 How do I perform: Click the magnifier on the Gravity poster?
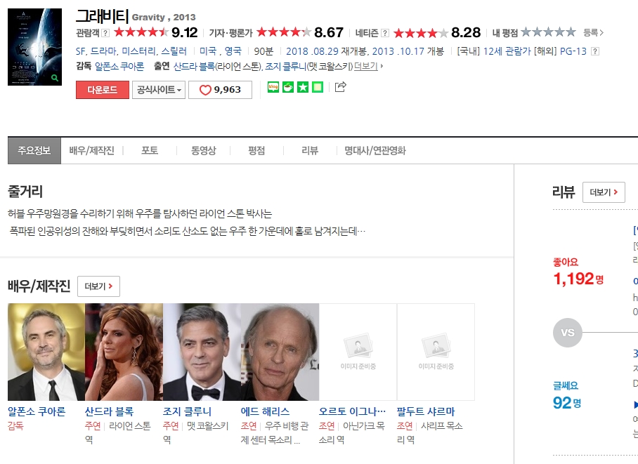pos(55,79)
